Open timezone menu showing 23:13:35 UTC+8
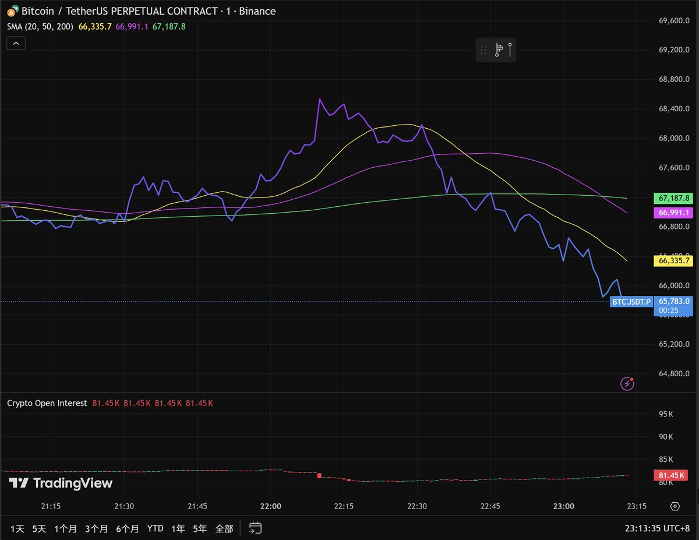This screenshot has height=540, width=699. pos(656,528)
